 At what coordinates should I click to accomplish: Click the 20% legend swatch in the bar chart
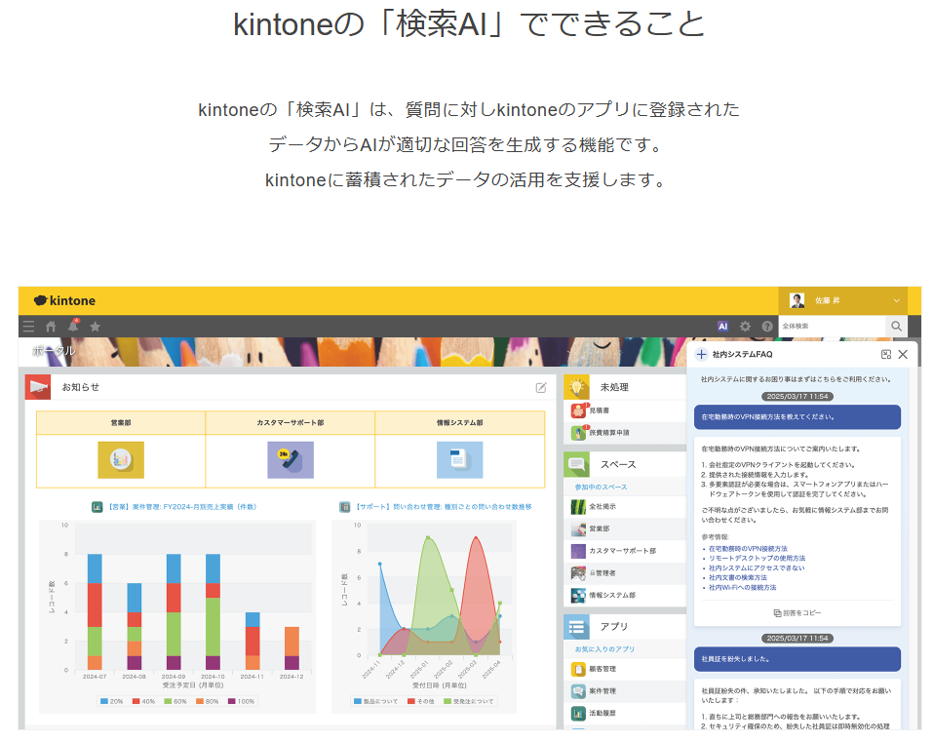click(104, 702)
